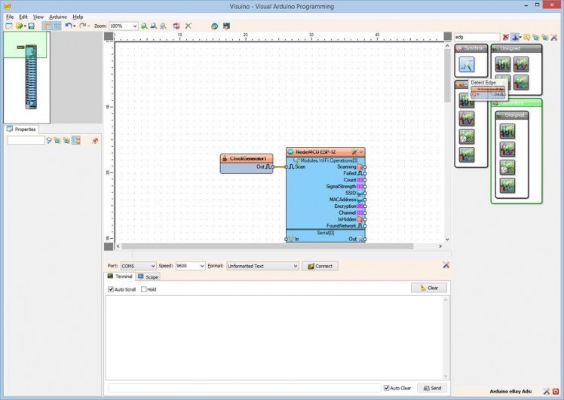This screenshot has height=400, width=564.
Task: Switch to the Scope tab
Action: [x=148, y=276]
